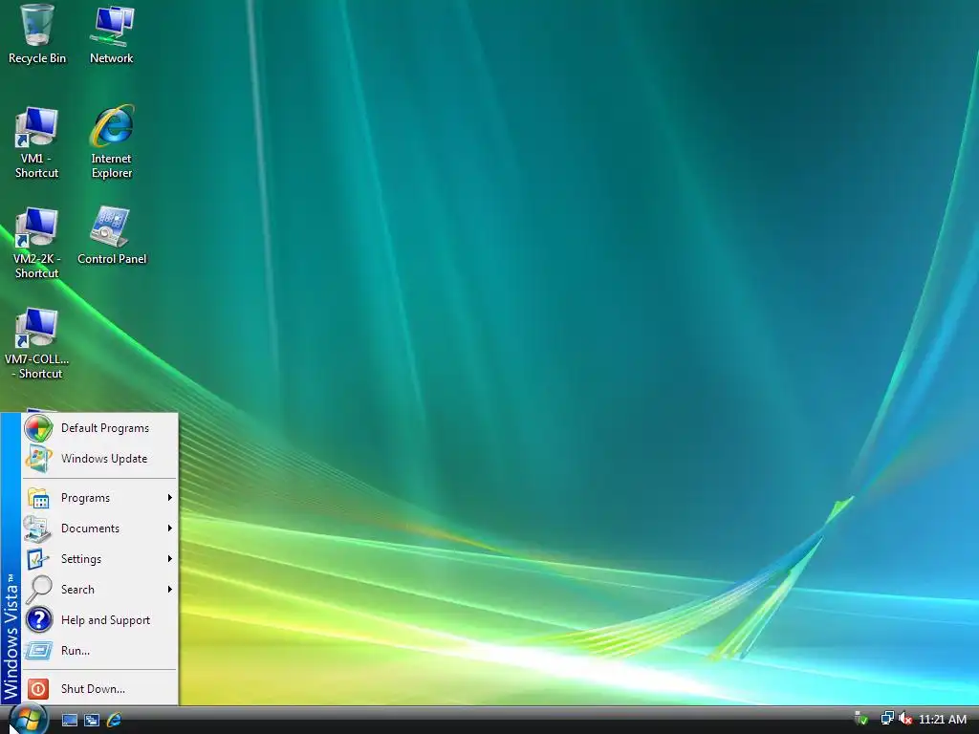Click the Start orb button on taskbar

[28, 719]
